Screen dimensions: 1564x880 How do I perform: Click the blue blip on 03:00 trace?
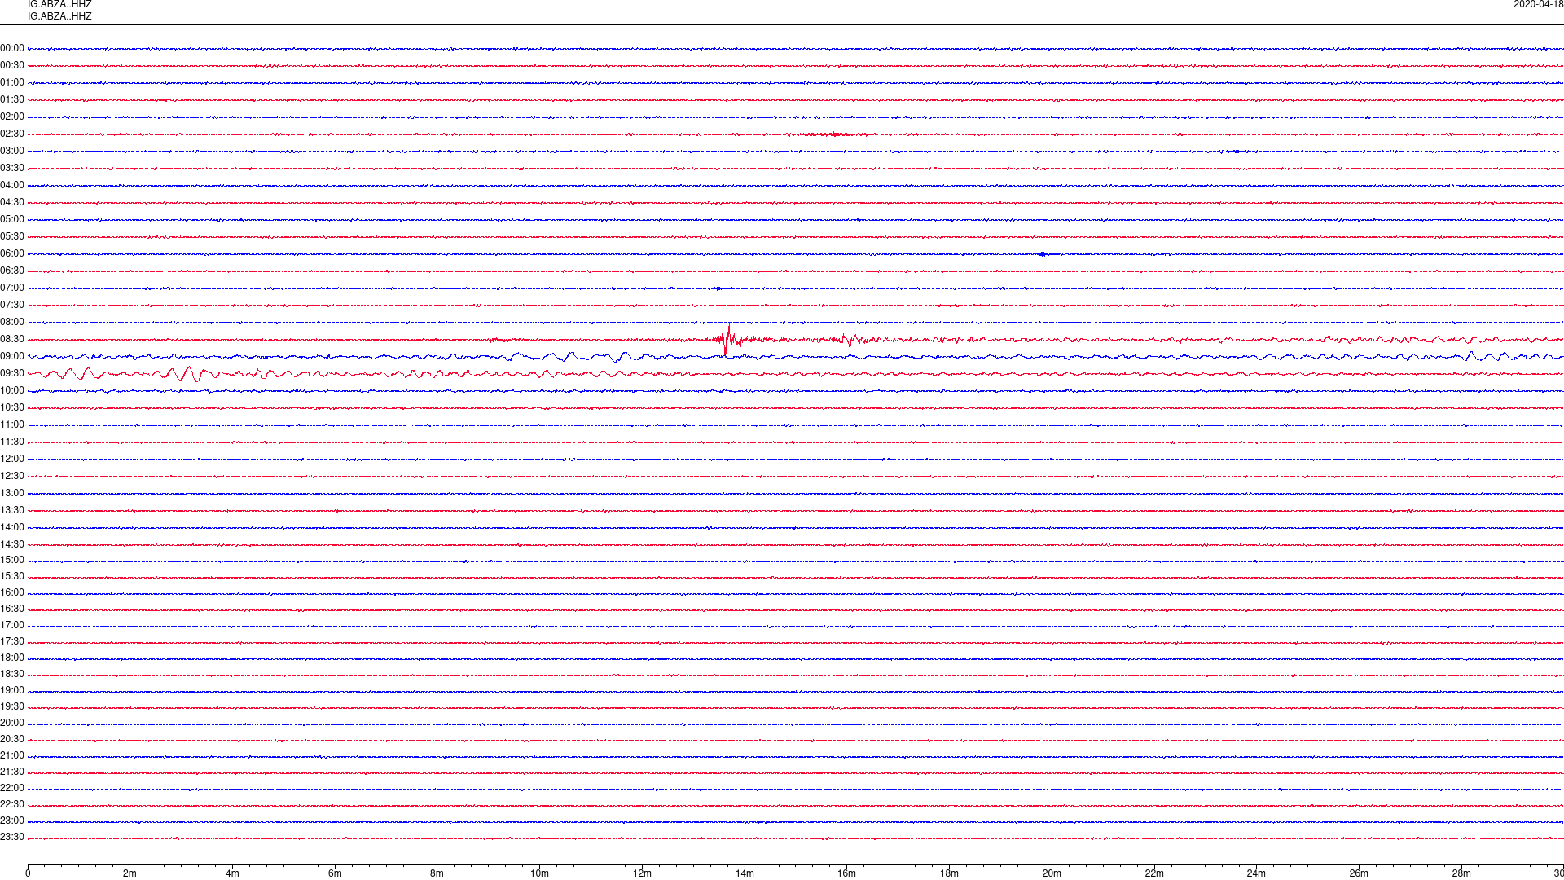pos(1236,152)
